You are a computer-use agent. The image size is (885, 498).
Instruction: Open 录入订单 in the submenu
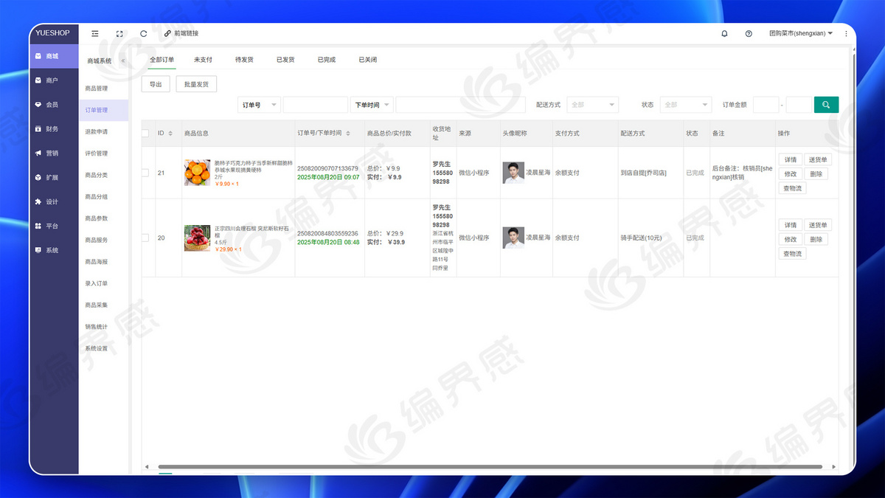click(x=97, y=283)
